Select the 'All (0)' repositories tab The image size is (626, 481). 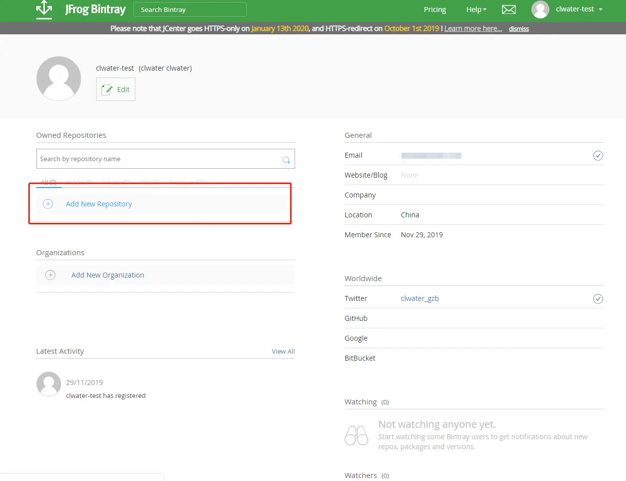[x=49, y=183]
